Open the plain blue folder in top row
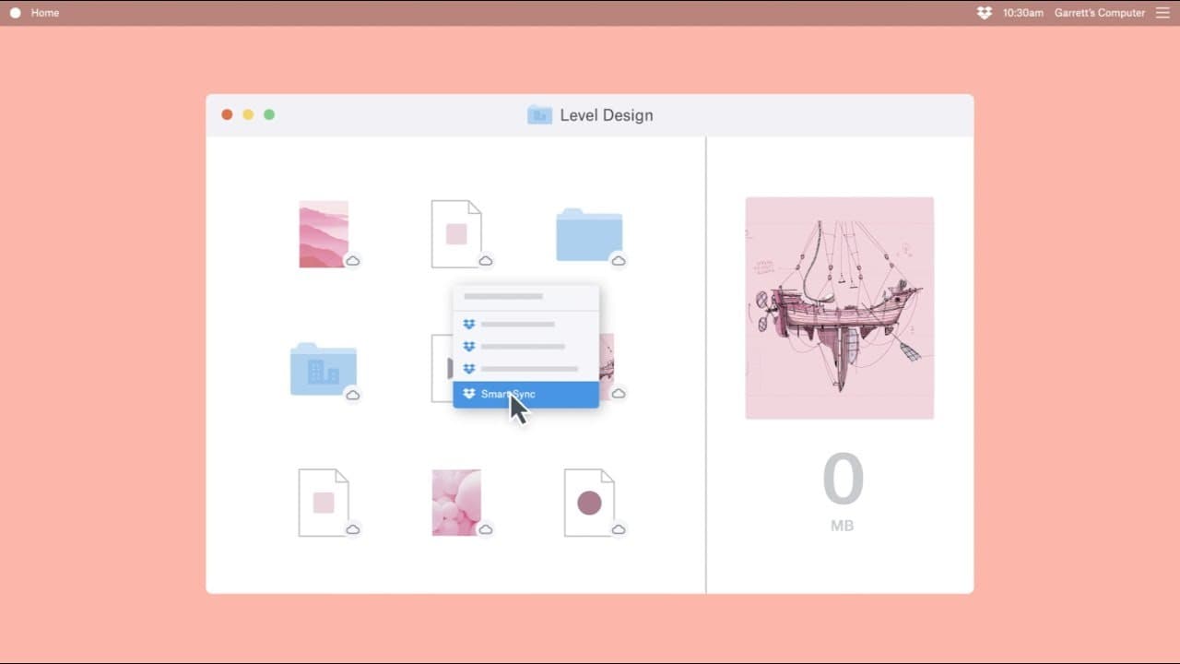Viewport: 1180px width, 664px height. pos(589,235)
